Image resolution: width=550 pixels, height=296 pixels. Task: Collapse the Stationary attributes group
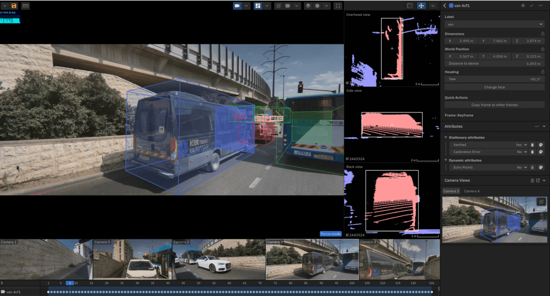pos(446,137)
